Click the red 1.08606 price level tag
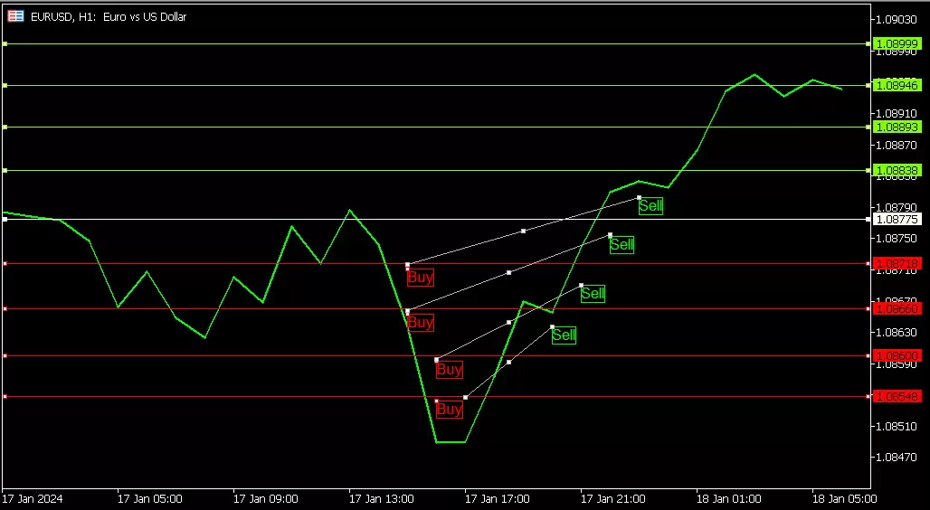 897,355
